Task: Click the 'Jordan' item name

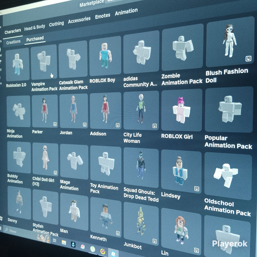Action: (x=66, y=133)
